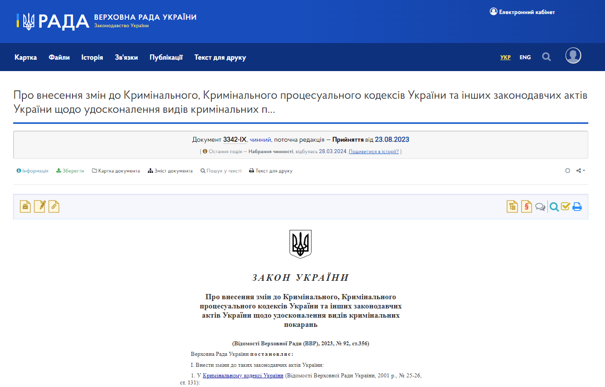Click the yellow checkmark icon
The image size is (605, 387).
[x=565, y=206]
